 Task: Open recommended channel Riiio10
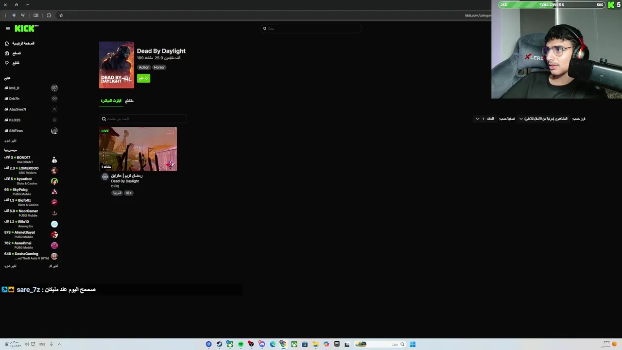pos(31,224)
